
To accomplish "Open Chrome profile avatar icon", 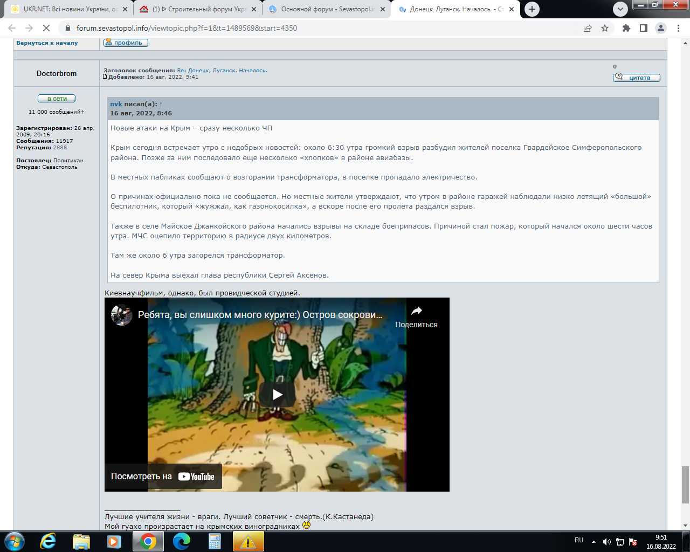I will [x=660, y=28].
